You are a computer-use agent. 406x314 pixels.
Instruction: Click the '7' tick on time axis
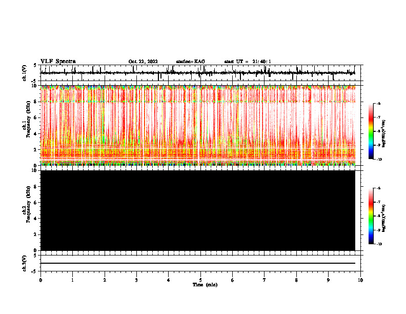pos(265,280)
